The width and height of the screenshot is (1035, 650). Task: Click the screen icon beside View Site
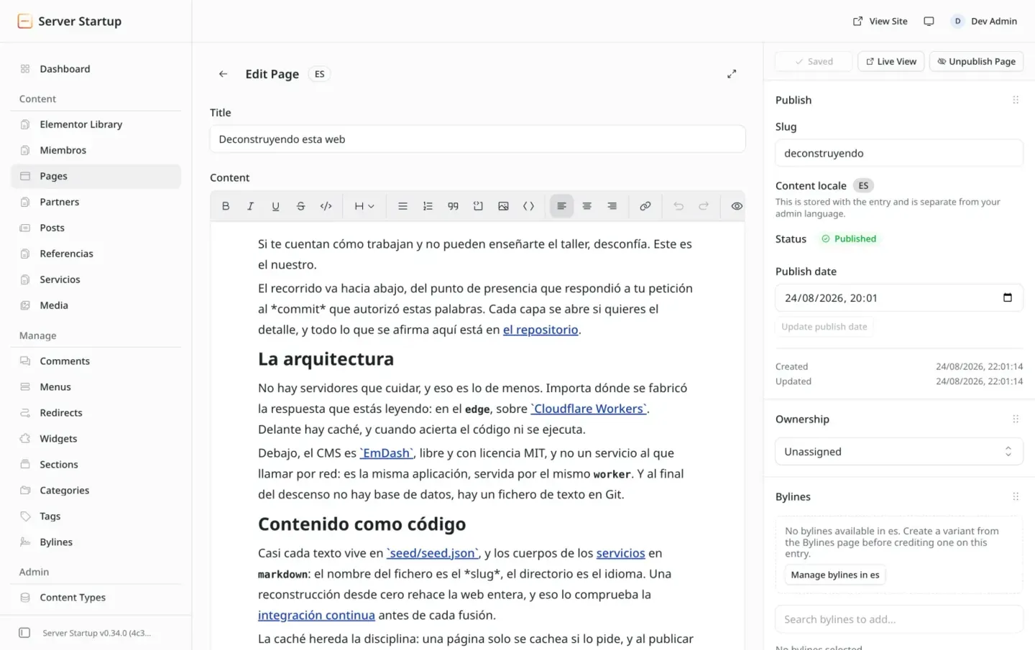(929, 21)
